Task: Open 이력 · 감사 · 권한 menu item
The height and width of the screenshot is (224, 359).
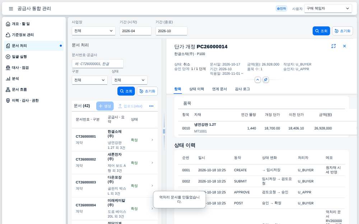Action: click(x=34, y=101)
